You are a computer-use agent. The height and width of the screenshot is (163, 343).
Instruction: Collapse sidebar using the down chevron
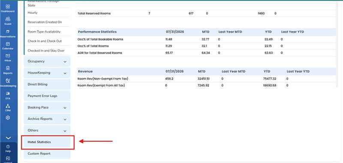(x=8, y=138)
